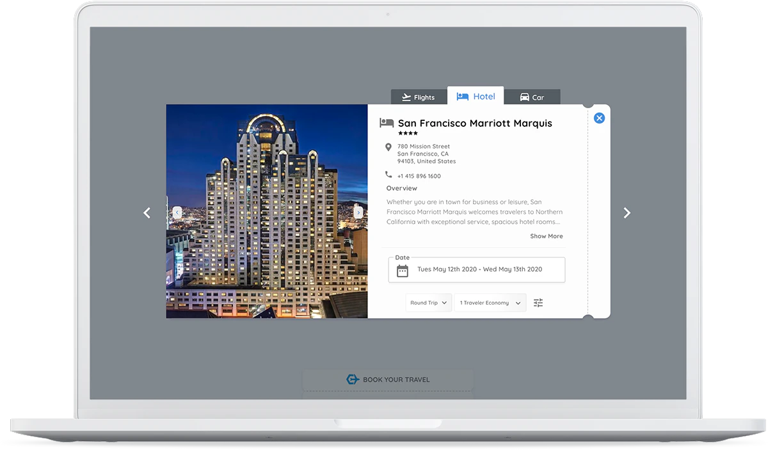This screenshot has width=768, height=450.
Task: Click the four-star rating
Action: click(408, 133)
